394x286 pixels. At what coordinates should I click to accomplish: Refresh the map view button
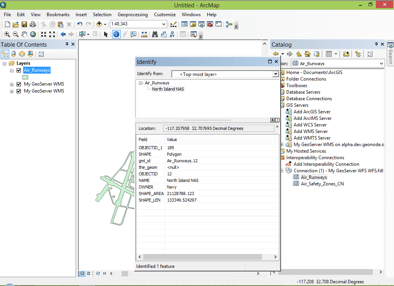tap(98, 273)
